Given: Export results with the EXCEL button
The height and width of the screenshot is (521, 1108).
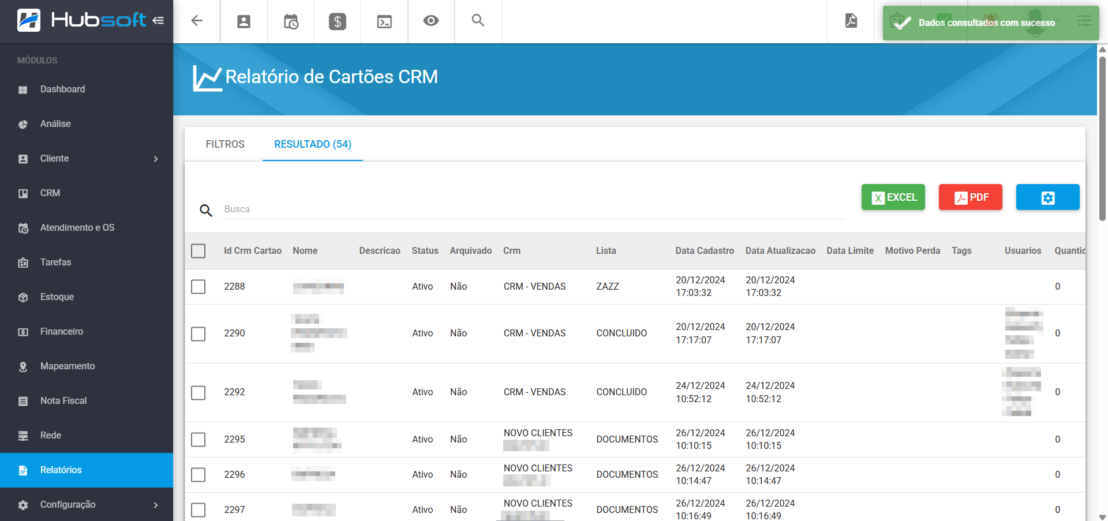Looking at the screenshot, I should 893,197.
